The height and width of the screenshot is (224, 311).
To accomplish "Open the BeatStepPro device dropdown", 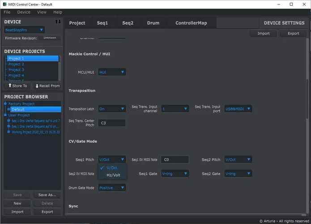I will (x=24, y=30).
